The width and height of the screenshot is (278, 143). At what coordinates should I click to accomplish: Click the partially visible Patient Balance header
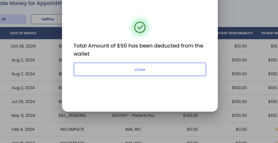coord(270,33)
